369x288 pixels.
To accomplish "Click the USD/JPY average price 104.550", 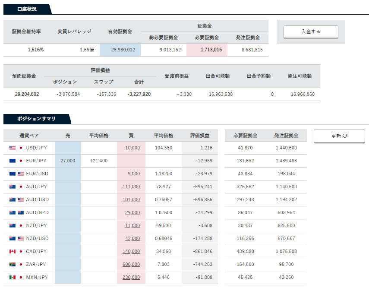I will pyautogui.click(x=164, y=148).
